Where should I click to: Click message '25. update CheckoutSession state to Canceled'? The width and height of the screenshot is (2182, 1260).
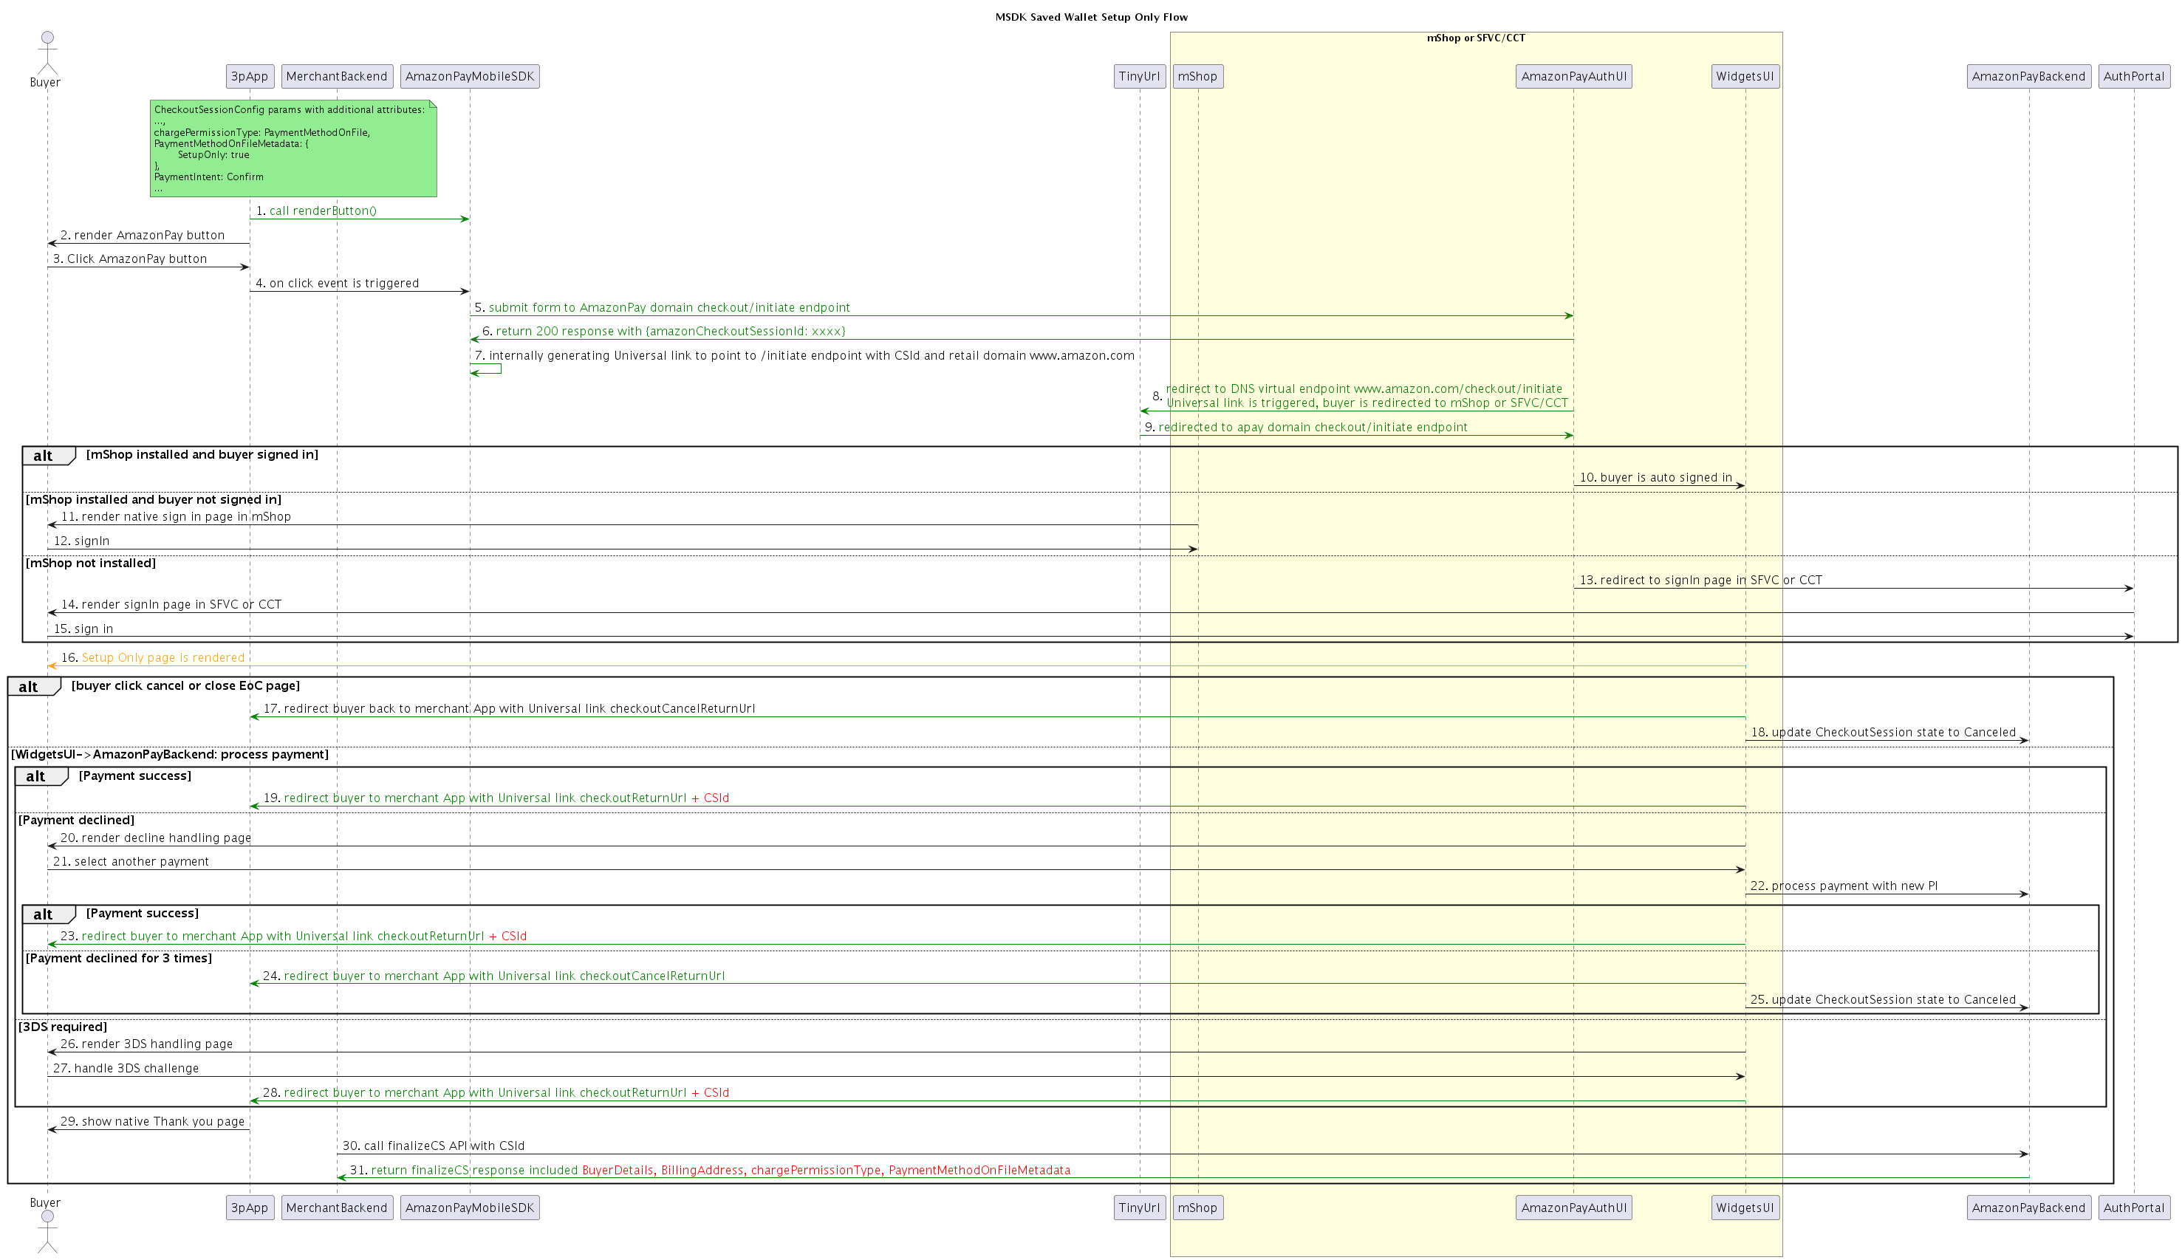(x=1884, y=999)
